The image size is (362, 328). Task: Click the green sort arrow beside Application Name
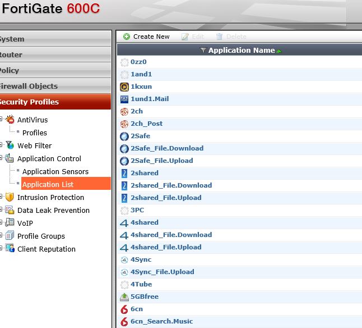[x=279, y=51]
